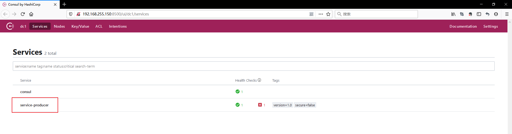Open the browser home page
Viewport: 512px width, 134px height.
coord(31,14)
